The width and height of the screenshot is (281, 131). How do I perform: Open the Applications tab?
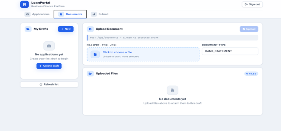coord(37,14)
